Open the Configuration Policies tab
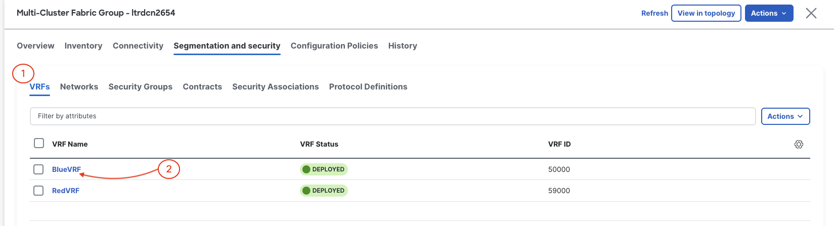 334,46
